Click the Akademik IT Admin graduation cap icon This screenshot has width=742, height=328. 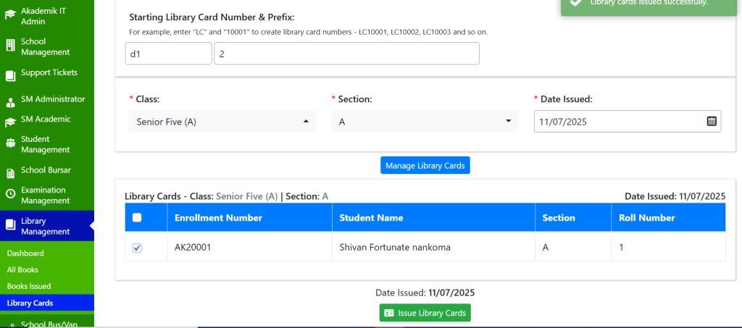click(10, 17)
